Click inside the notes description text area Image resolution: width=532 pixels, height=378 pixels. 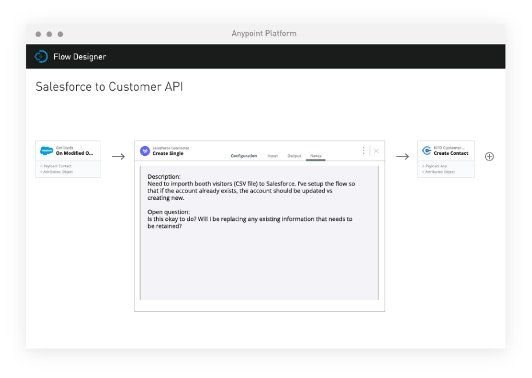[x=260, y=233]
